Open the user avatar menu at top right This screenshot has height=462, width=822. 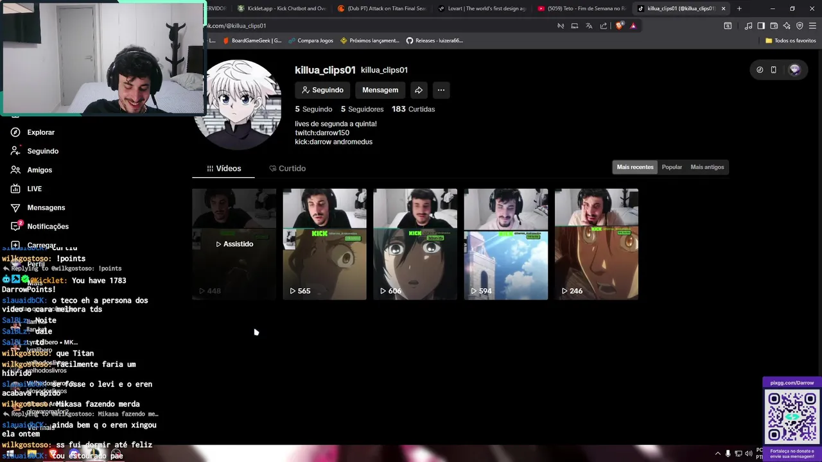coord(794,70)
